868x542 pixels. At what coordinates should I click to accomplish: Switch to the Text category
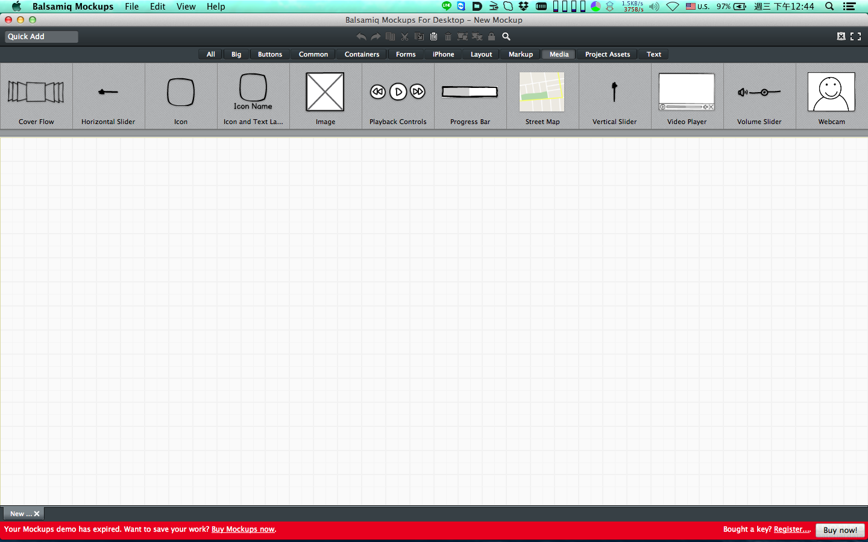tap(654, 54)
